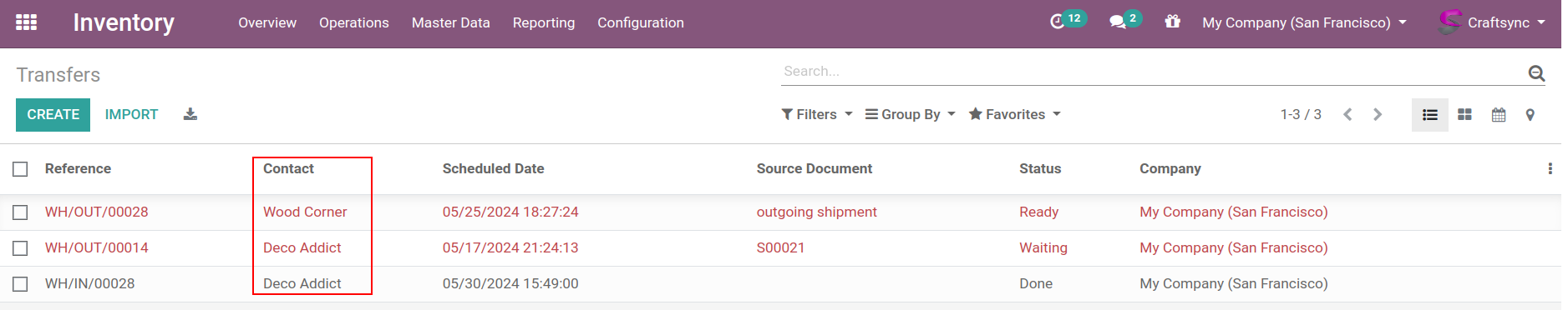Check the WH/OUT/00028 row checkbox

21,212
